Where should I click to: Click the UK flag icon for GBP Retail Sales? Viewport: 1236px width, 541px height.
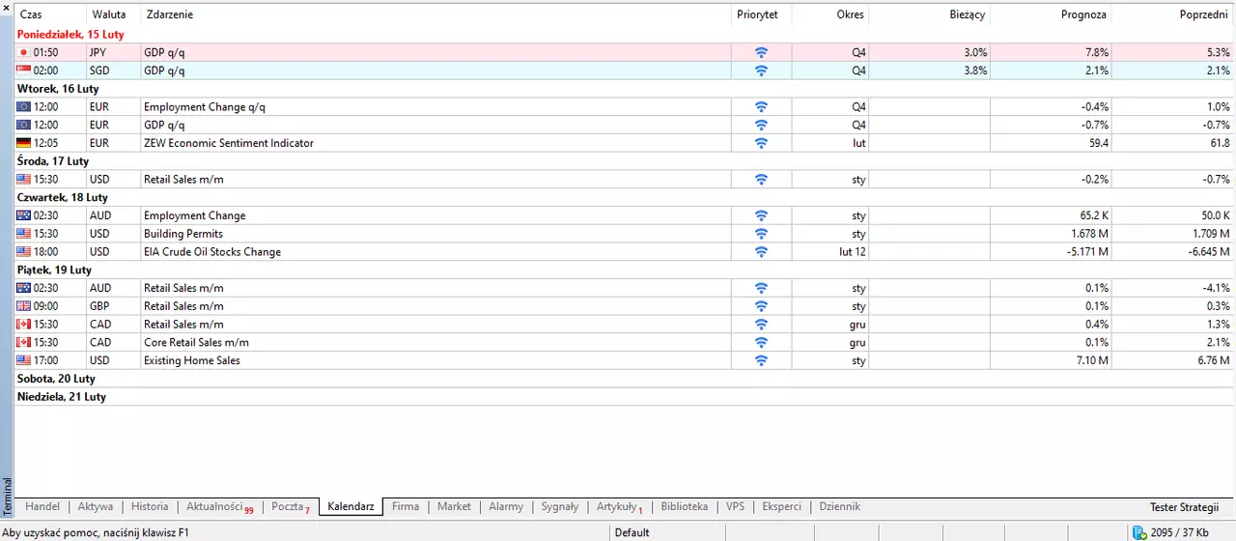pos(24,306)
